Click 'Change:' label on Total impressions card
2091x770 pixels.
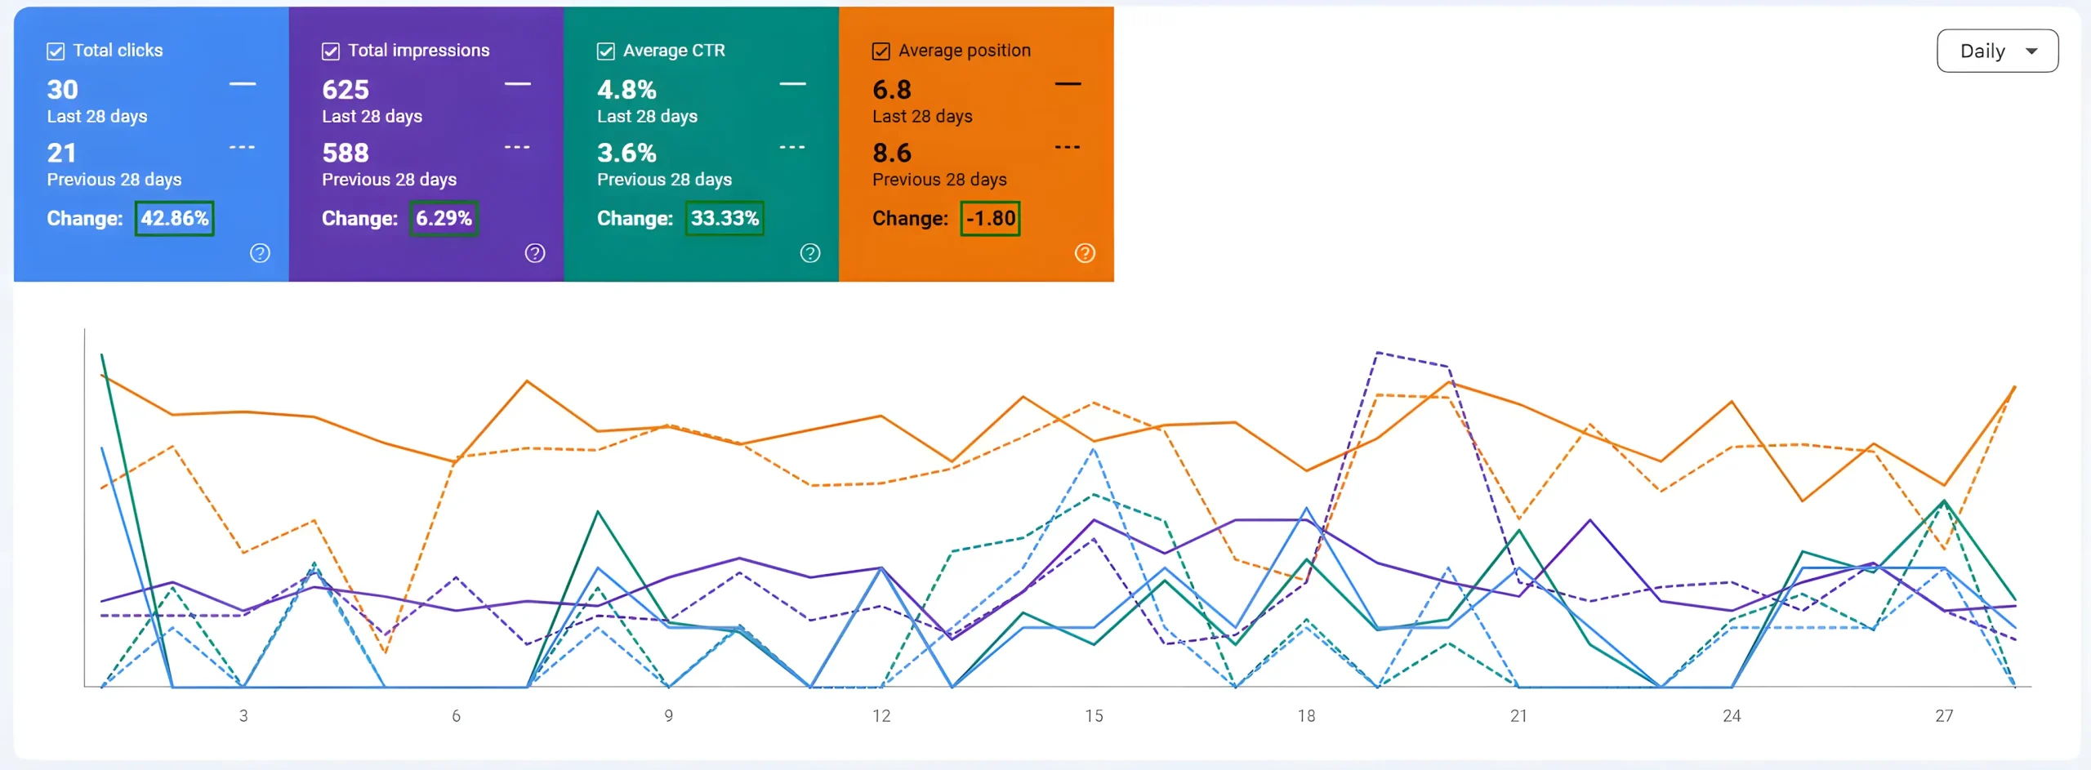(x=360, y=219)
